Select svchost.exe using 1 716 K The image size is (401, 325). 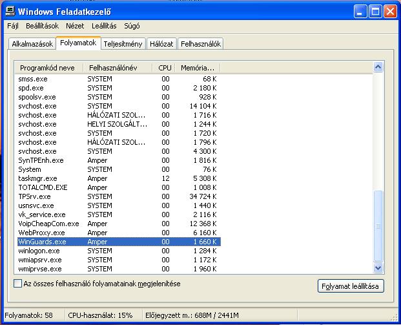119,115
